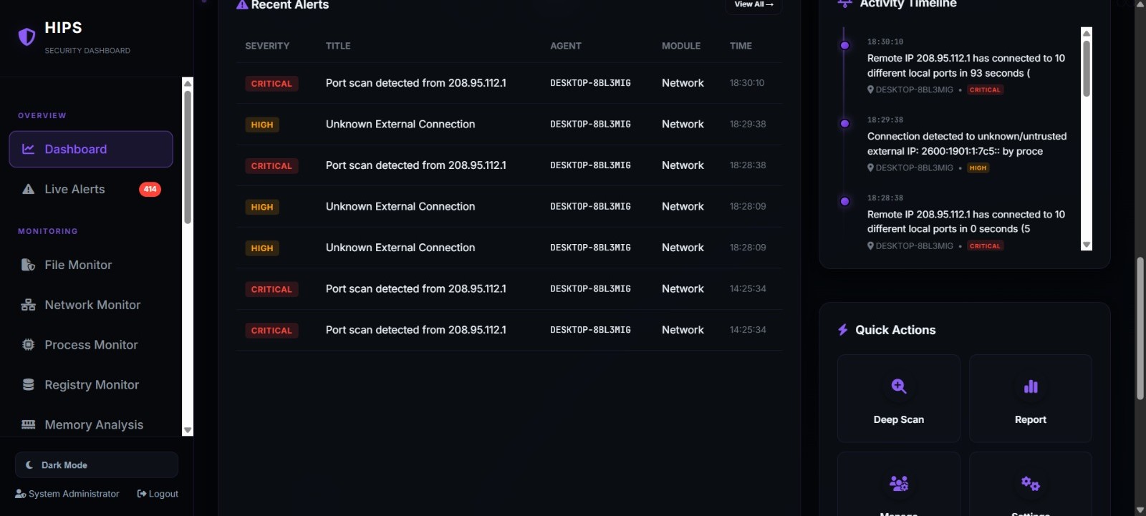
Task: Click Activity Timeline scrollbar down arrow
Action: [1087, 245]
